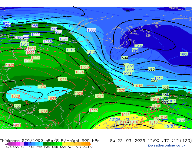Click the legend value 486

point(16,147)
